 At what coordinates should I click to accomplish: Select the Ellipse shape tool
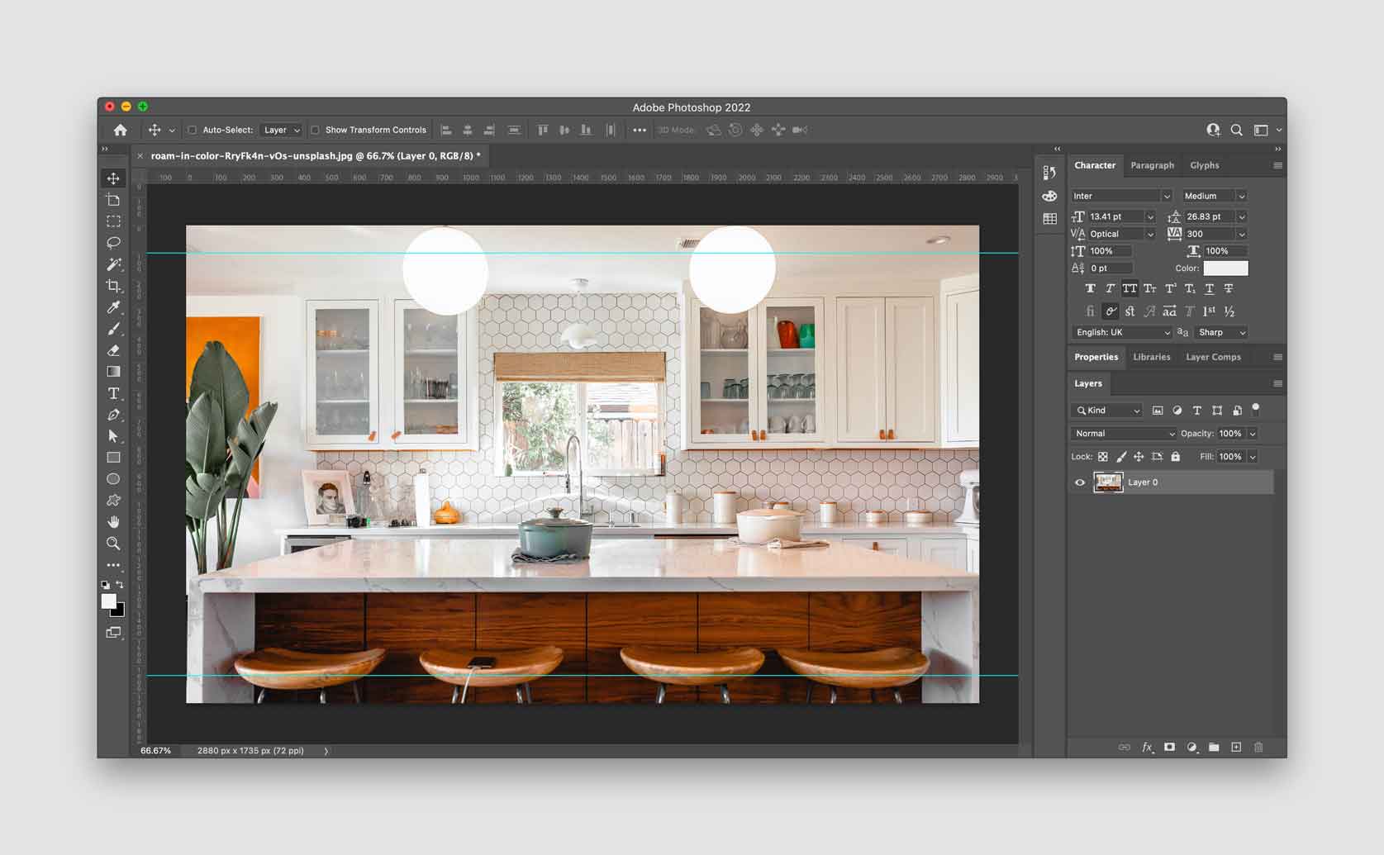point(113,479)
